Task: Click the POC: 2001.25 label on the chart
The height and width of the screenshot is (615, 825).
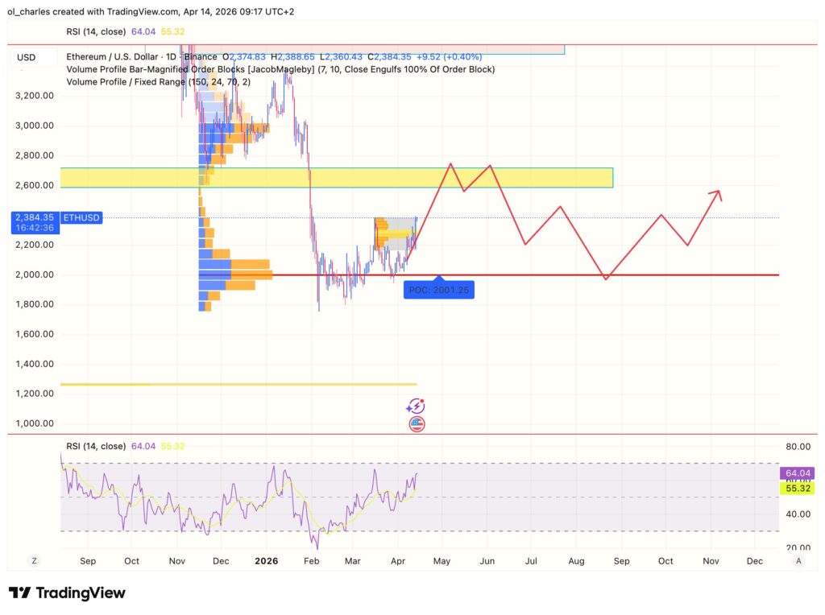Action: coord(439,290)
